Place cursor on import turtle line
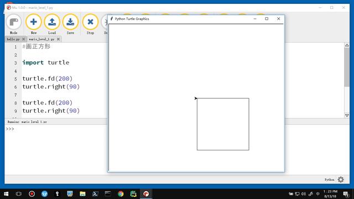Viewport: 354px width, 199px height. (46, 62)
